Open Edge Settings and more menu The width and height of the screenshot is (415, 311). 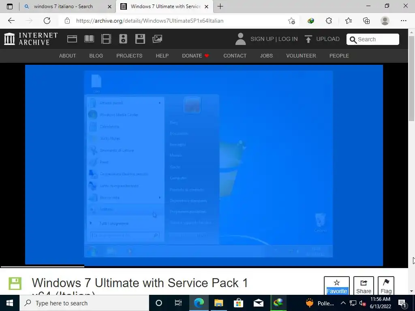coord(403,21)
